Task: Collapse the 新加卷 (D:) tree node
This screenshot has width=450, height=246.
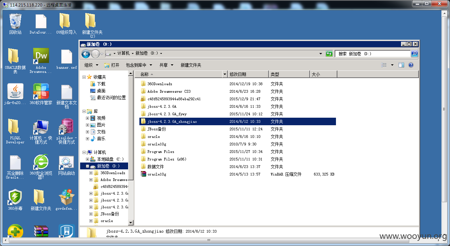Action: pyautogui.click(x=87, y=166)
